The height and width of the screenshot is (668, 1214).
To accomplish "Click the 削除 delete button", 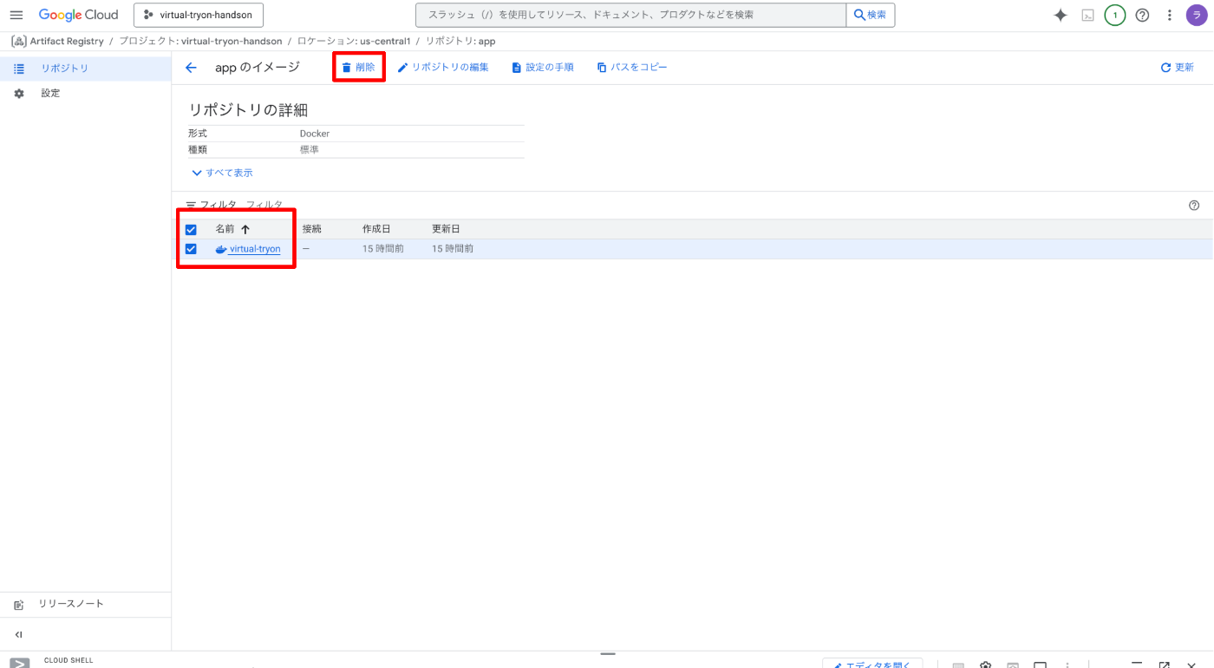I will (x=358, y=67).
